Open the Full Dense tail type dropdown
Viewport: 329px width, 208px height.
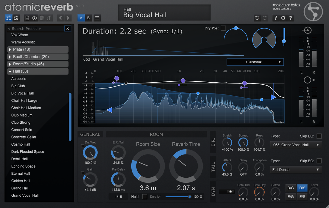click(x=295, y=169)
